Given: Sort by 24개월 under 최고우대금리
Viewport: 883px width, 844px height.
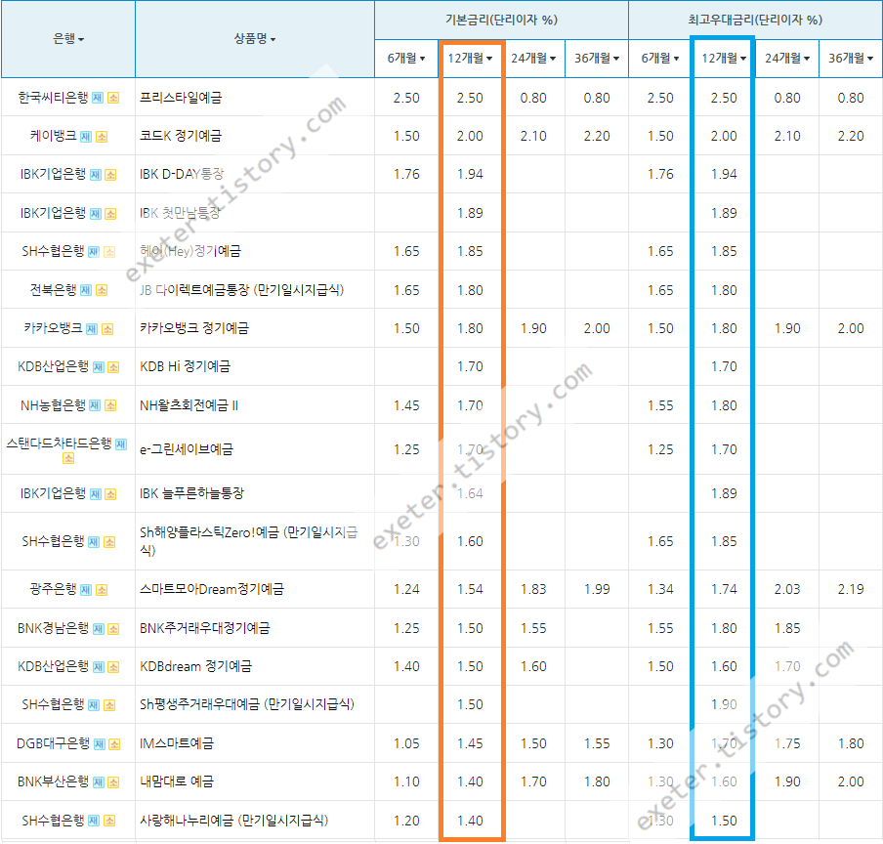Looking at the screenshot, I should (787, 58).
